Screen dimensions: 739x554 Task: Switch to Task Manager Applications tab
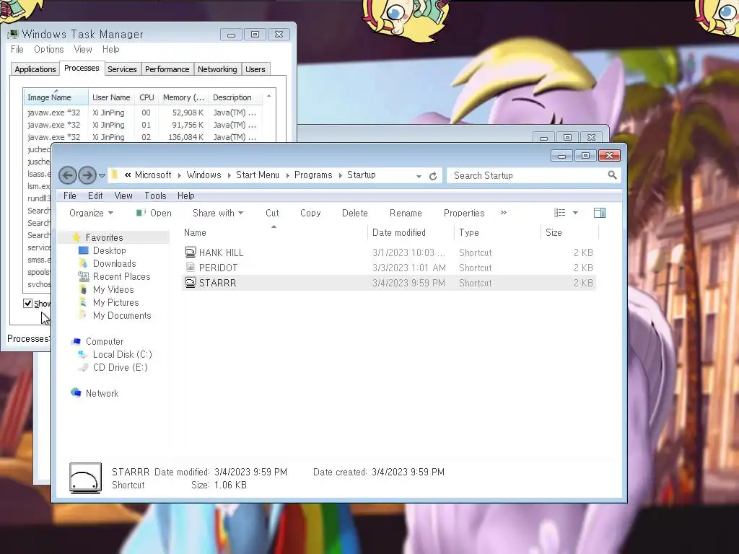(35, 69)
